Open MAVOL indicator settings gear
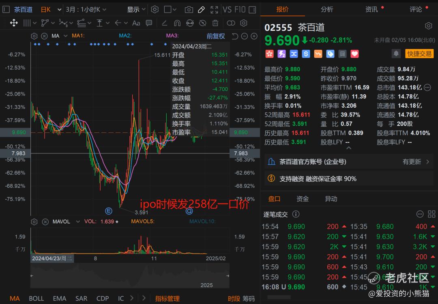 [x=34, y=222]
